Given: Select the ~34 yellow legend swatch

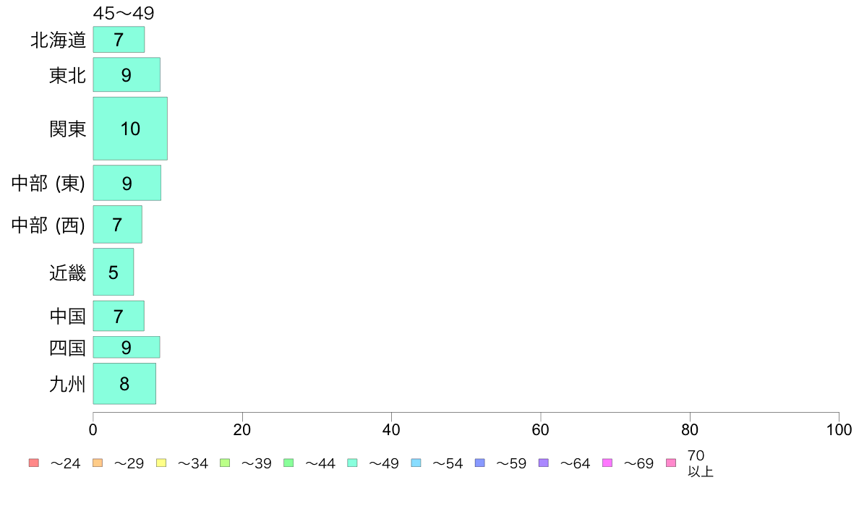Looking at the screenshot, I should coord(161,463).
